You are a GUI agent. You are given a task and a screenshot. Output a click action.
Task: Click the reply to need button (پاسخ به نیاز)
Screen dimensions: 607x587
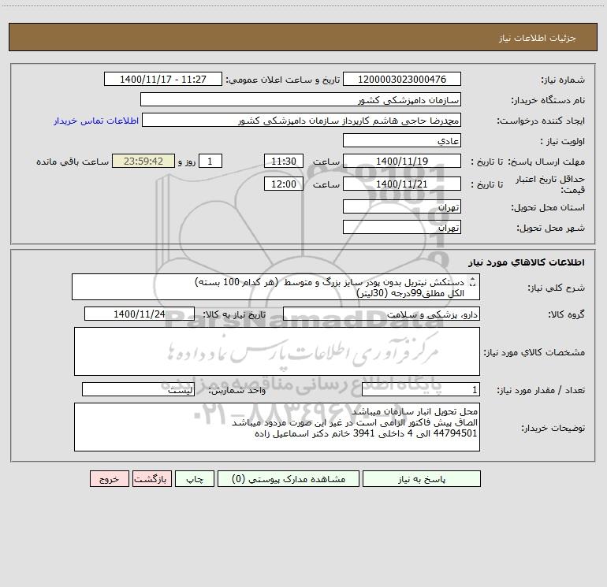tap(422, 479)
